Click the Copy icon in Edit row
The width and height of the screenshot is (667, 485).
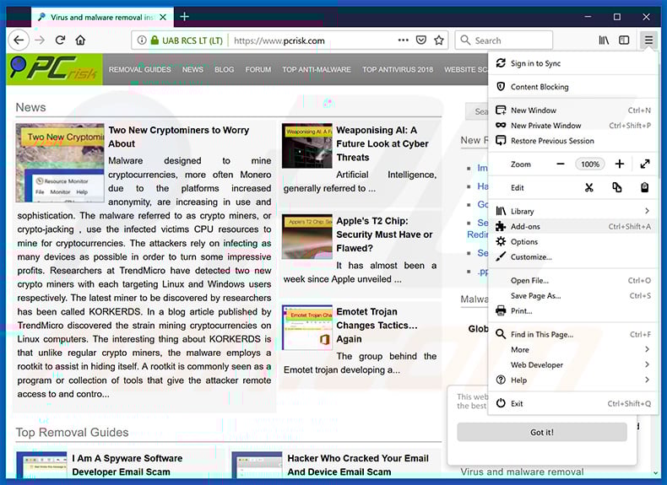617,187
